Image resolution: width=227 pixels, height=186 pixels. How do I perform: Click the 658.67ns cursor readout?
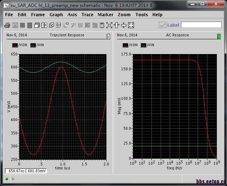16,171
